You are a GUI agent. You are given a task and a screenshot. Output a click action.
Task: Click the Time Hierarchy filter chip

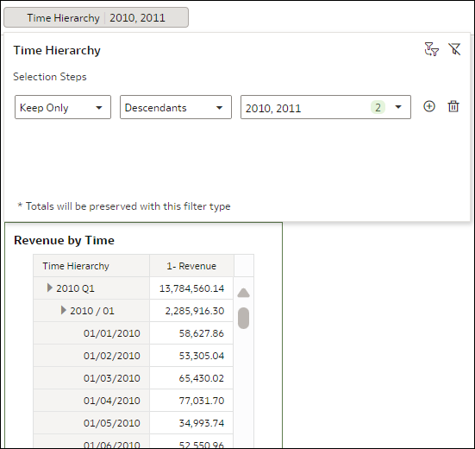click(96, 17)
